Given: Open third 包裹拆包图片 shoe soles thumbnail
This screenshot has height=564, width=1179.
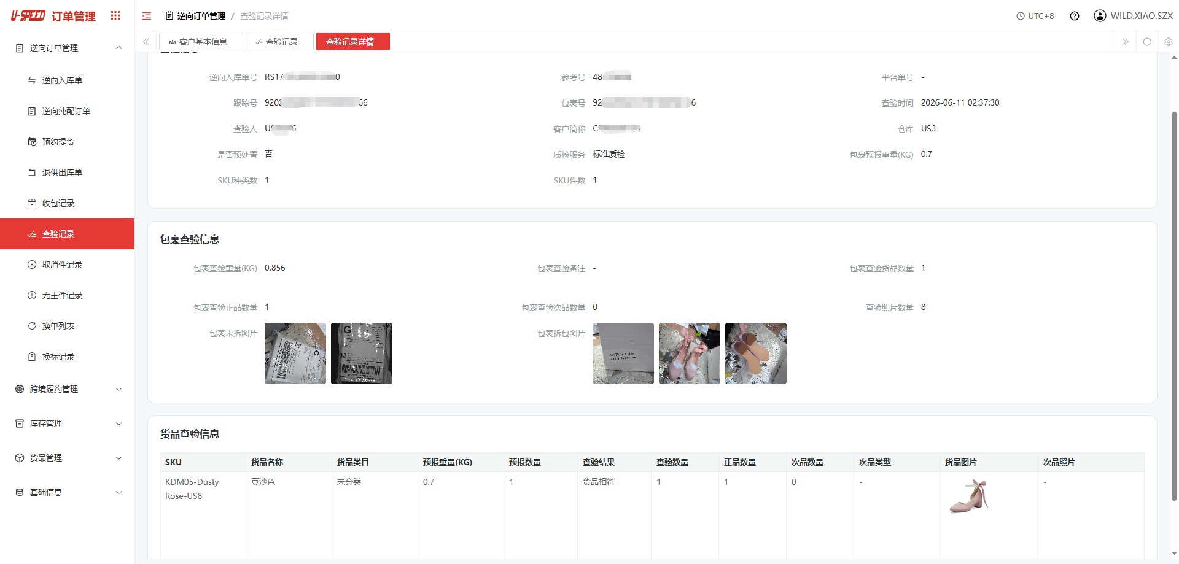Looking at the screenshot, I should (x=756, y=353).
